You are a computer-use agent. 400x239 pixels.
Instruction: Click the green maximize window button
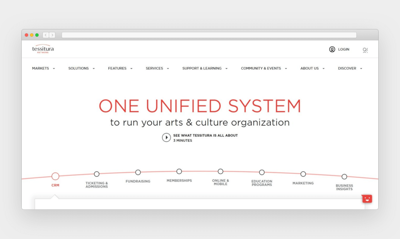click(37, 35)
